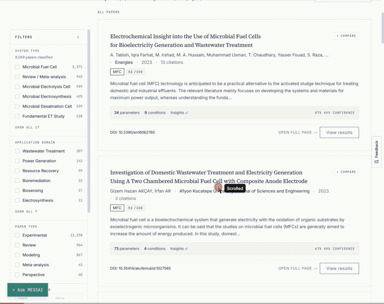Click the '13 citations' text
The image size is (384, 304).
(172, 62)
